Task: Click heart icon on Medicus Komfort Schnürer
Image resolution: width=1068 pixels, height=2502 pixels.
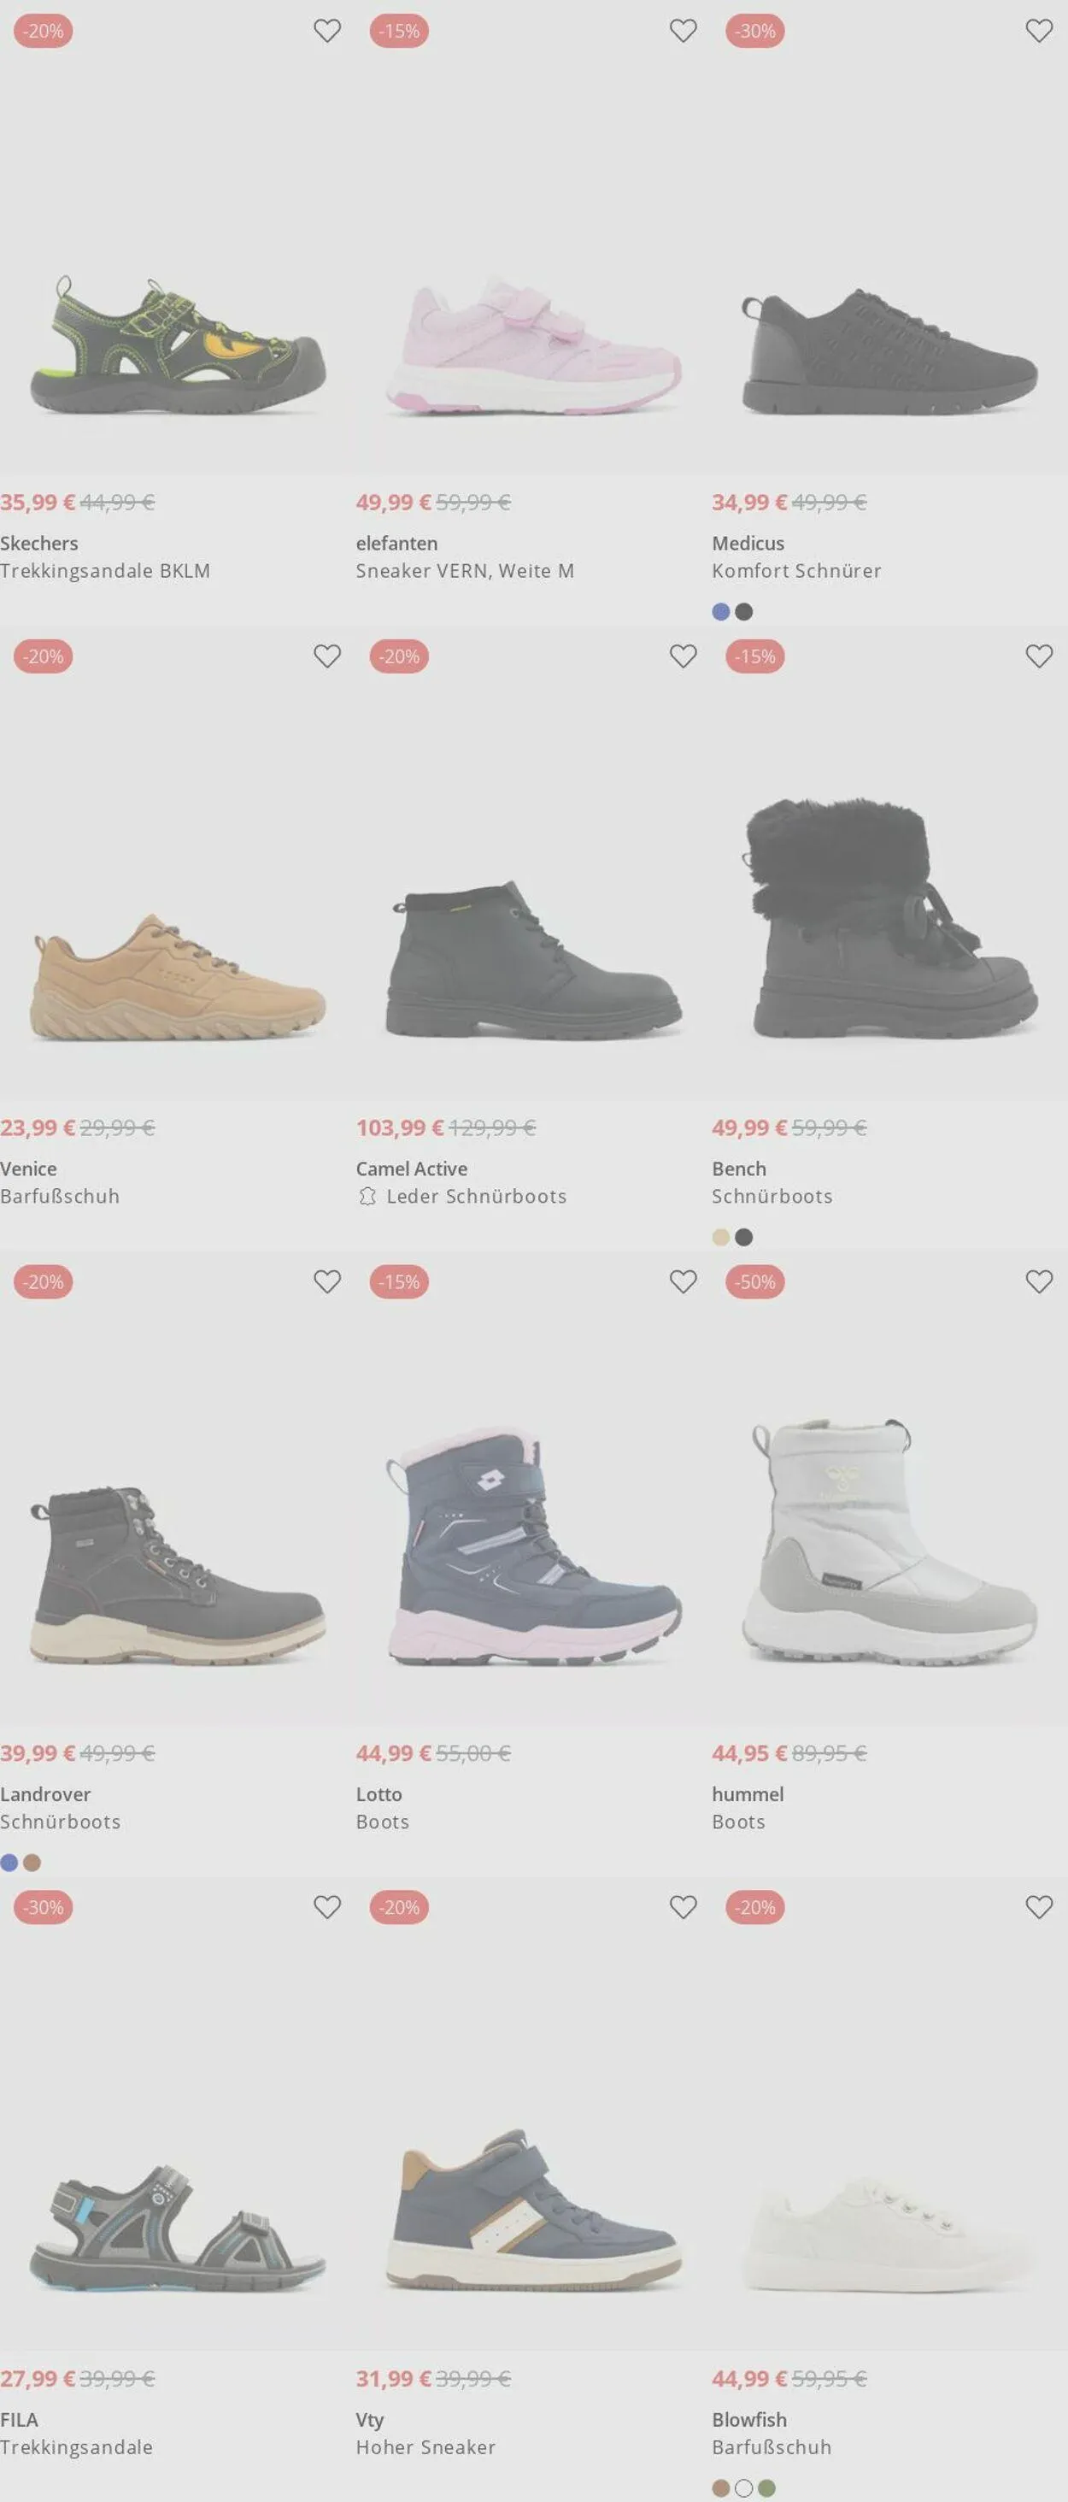Action: pyautogui.click(x=1039, y=31)
